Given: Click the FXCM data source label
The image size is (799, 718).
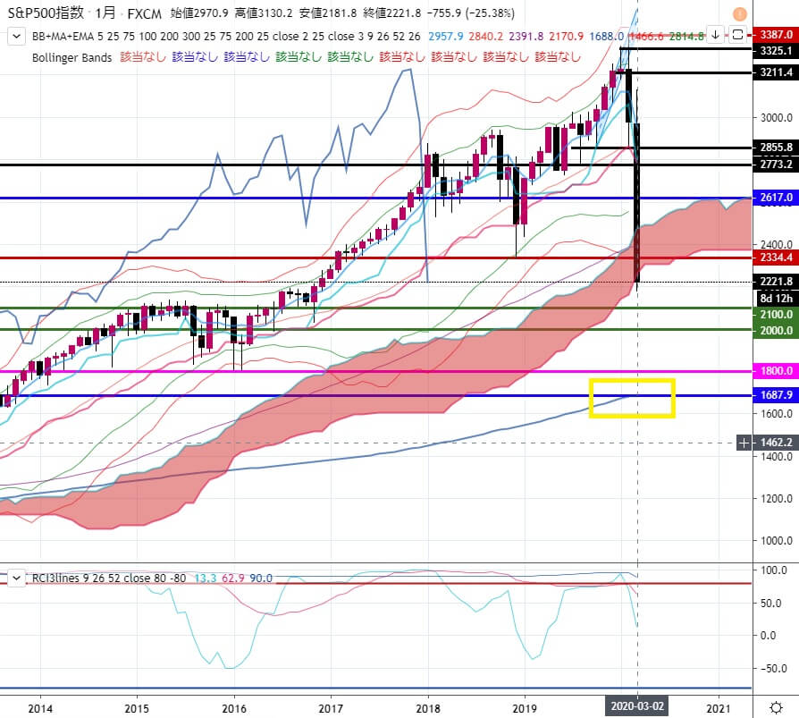Looking at the screenshot, I should [144, 13].
